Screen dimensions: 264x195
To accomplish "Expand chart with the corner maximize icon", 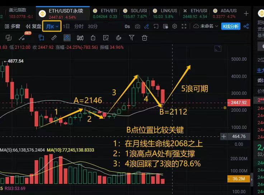I will (x=218, y=49).
